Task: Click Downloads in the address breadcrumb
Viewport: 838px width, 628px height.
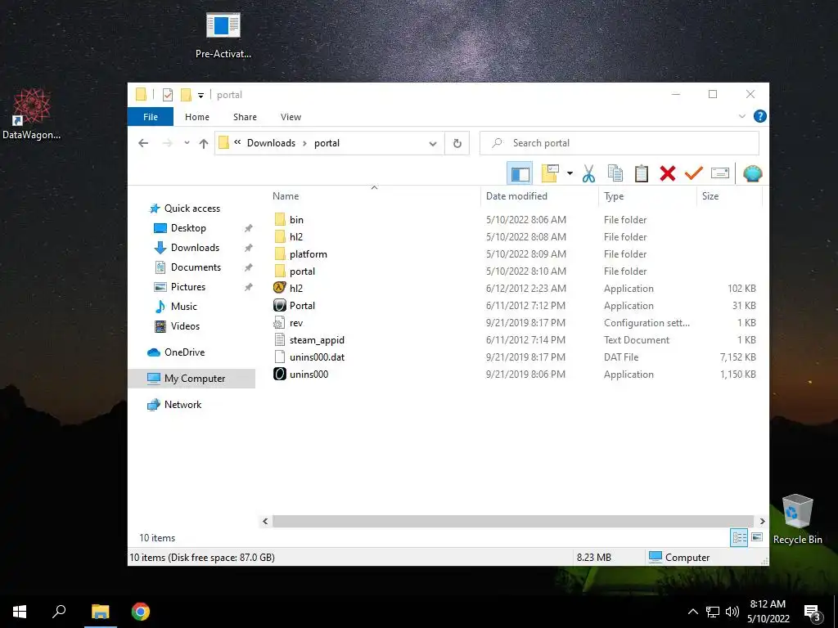Action: 271,143
